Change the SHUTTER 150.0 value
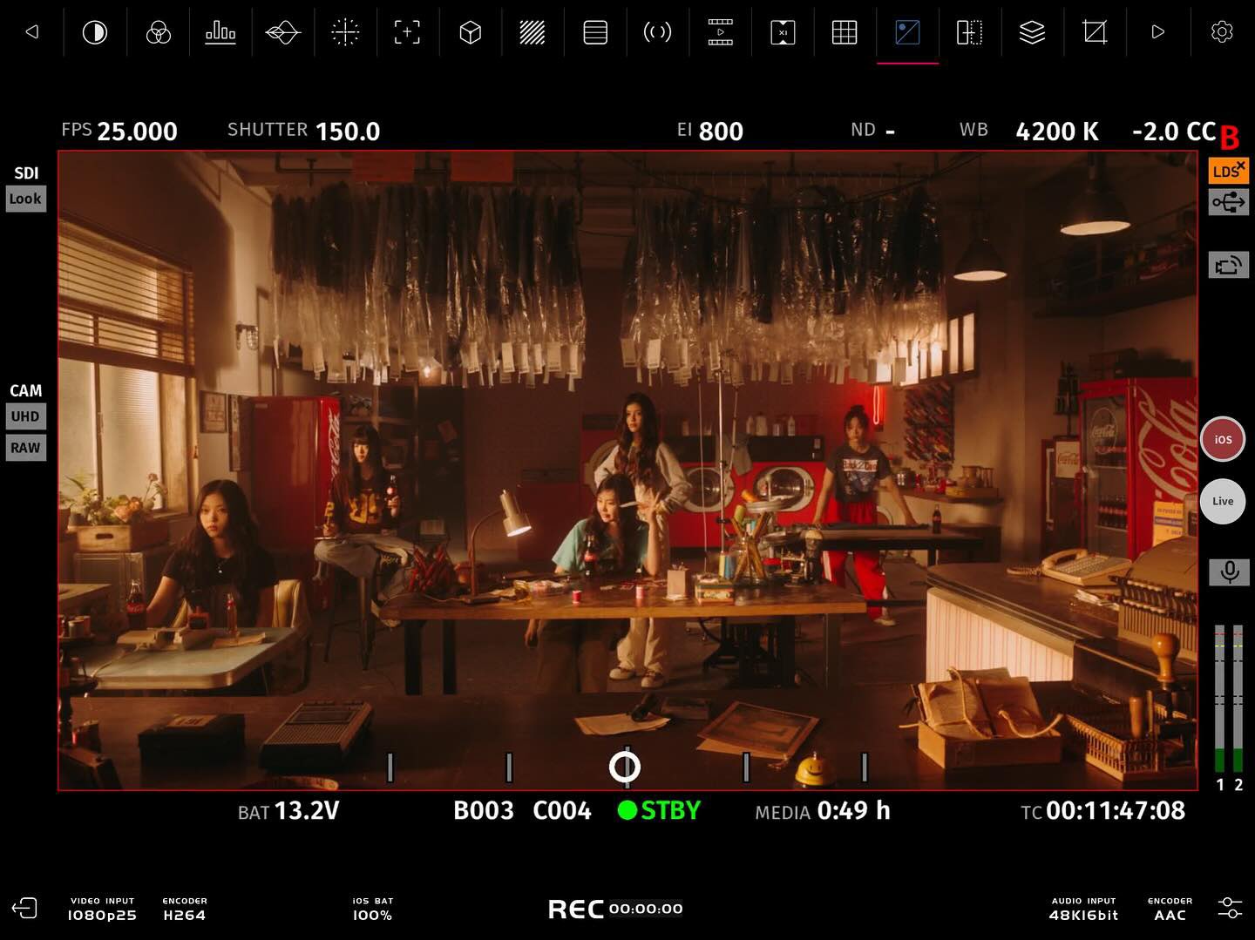 pyautogui.click(x=347, y=132)
